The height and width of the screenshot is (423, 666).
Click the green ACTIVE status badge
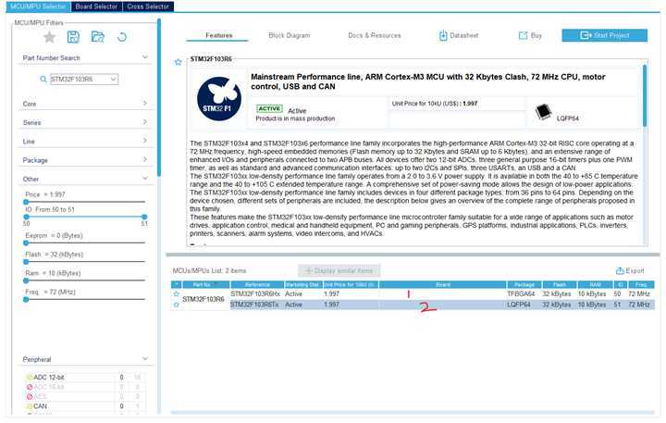269,109
